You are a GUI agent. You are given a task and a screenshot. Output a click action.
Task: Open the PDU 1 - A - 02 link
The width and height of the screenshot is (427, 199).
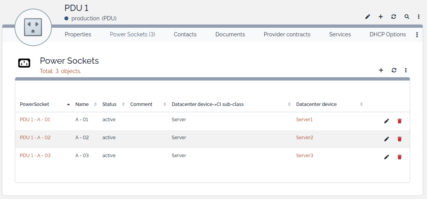[x=35, y=138]
